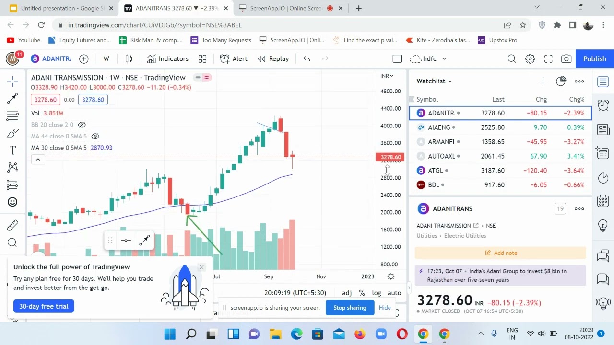Toggle auto scale mode
This screenshot has width=614, height=345.
coord(394,293)
